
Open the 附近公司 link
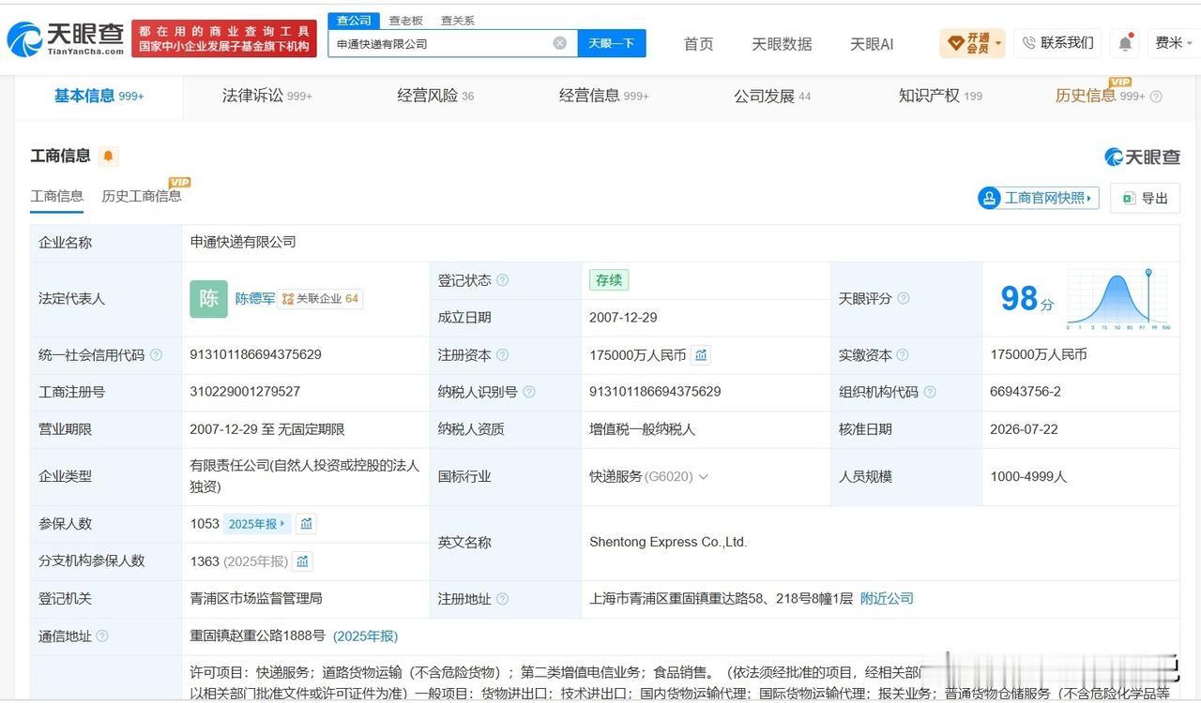point(887,599)
